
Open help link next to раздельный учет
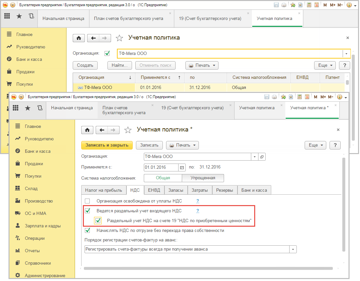pyautogui.click(x=198, y=211)
